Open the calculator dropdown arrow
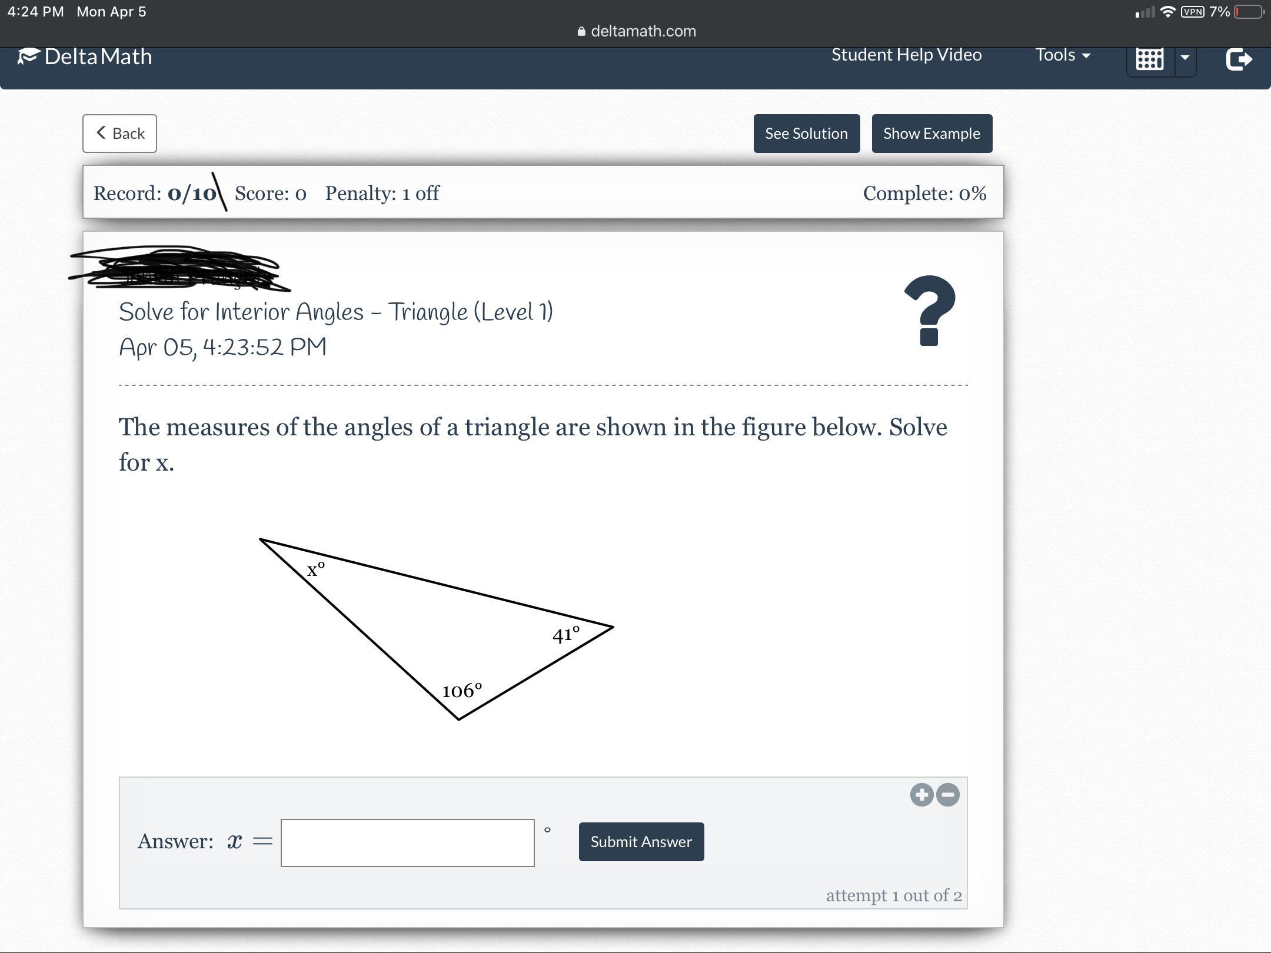The height and width of the screenshot is (953, 1271). (1185, 58)
